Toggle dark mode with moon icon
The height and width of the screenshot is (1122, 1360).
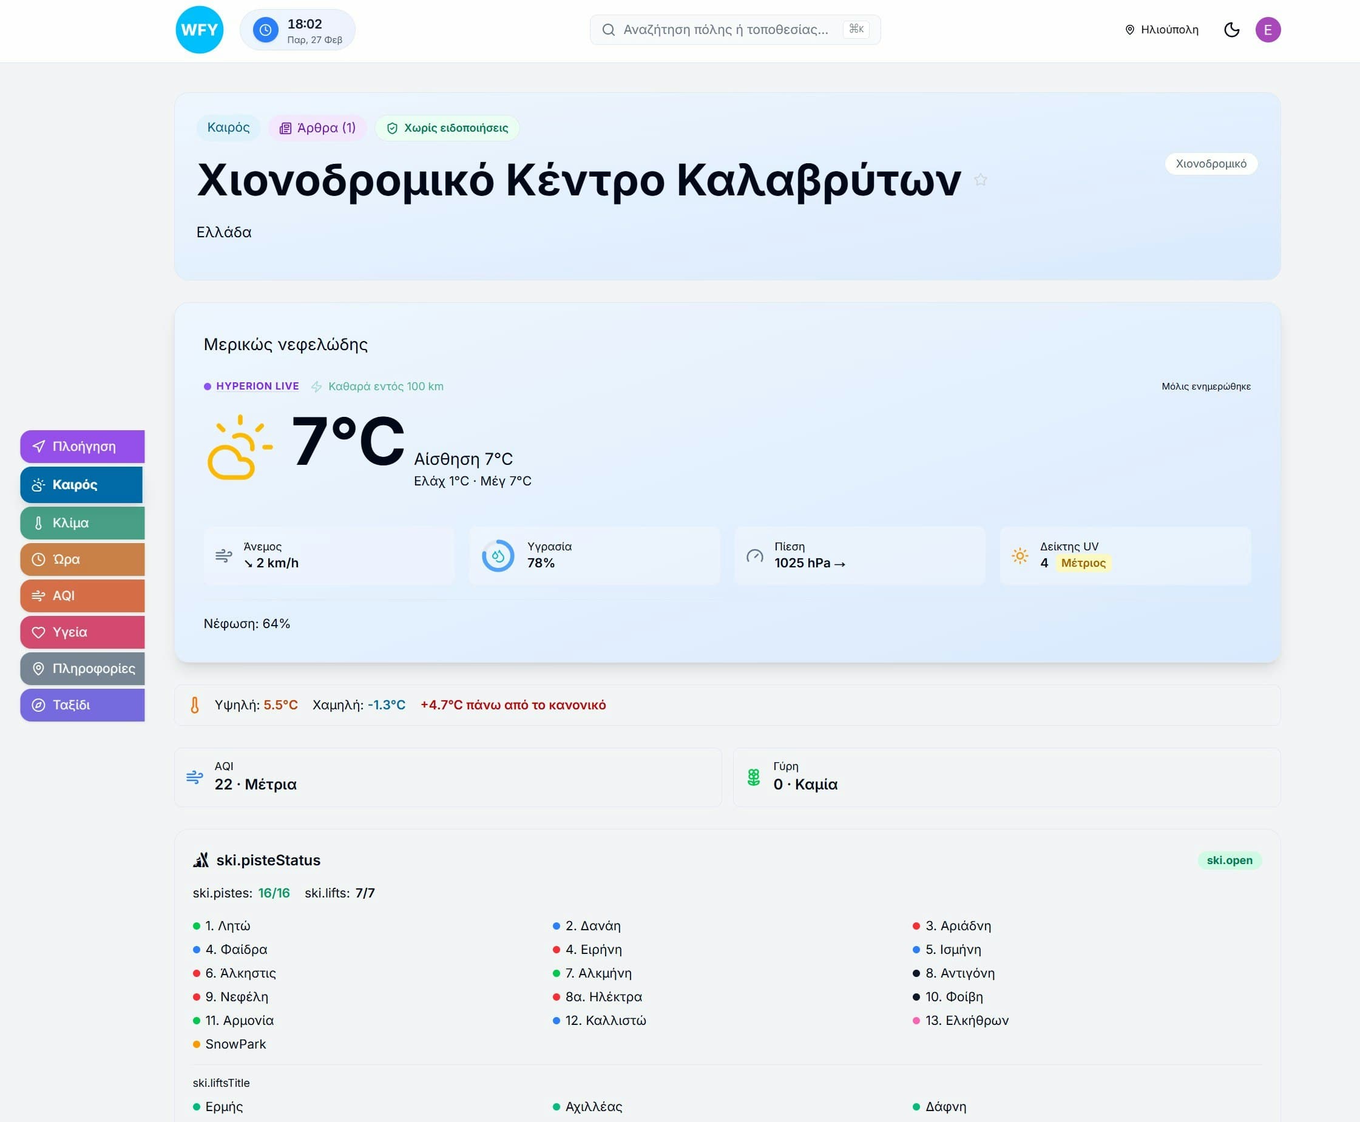[1231, 30]
